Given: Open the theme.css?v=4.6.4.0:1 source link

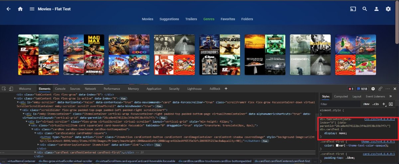Looking at the screenshot, I should (x=378, y=141).
